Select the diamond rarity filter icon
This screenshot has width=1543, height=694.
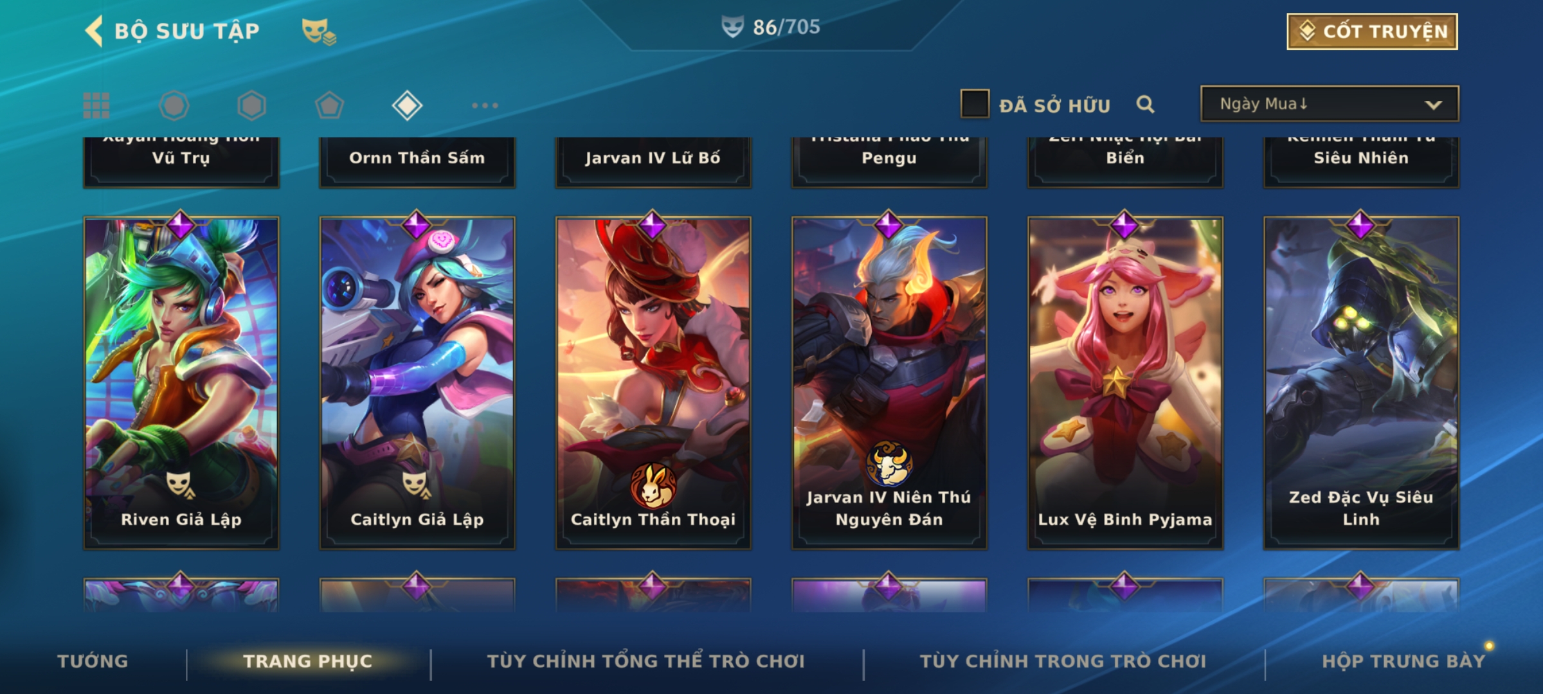[x=407, y=105]
